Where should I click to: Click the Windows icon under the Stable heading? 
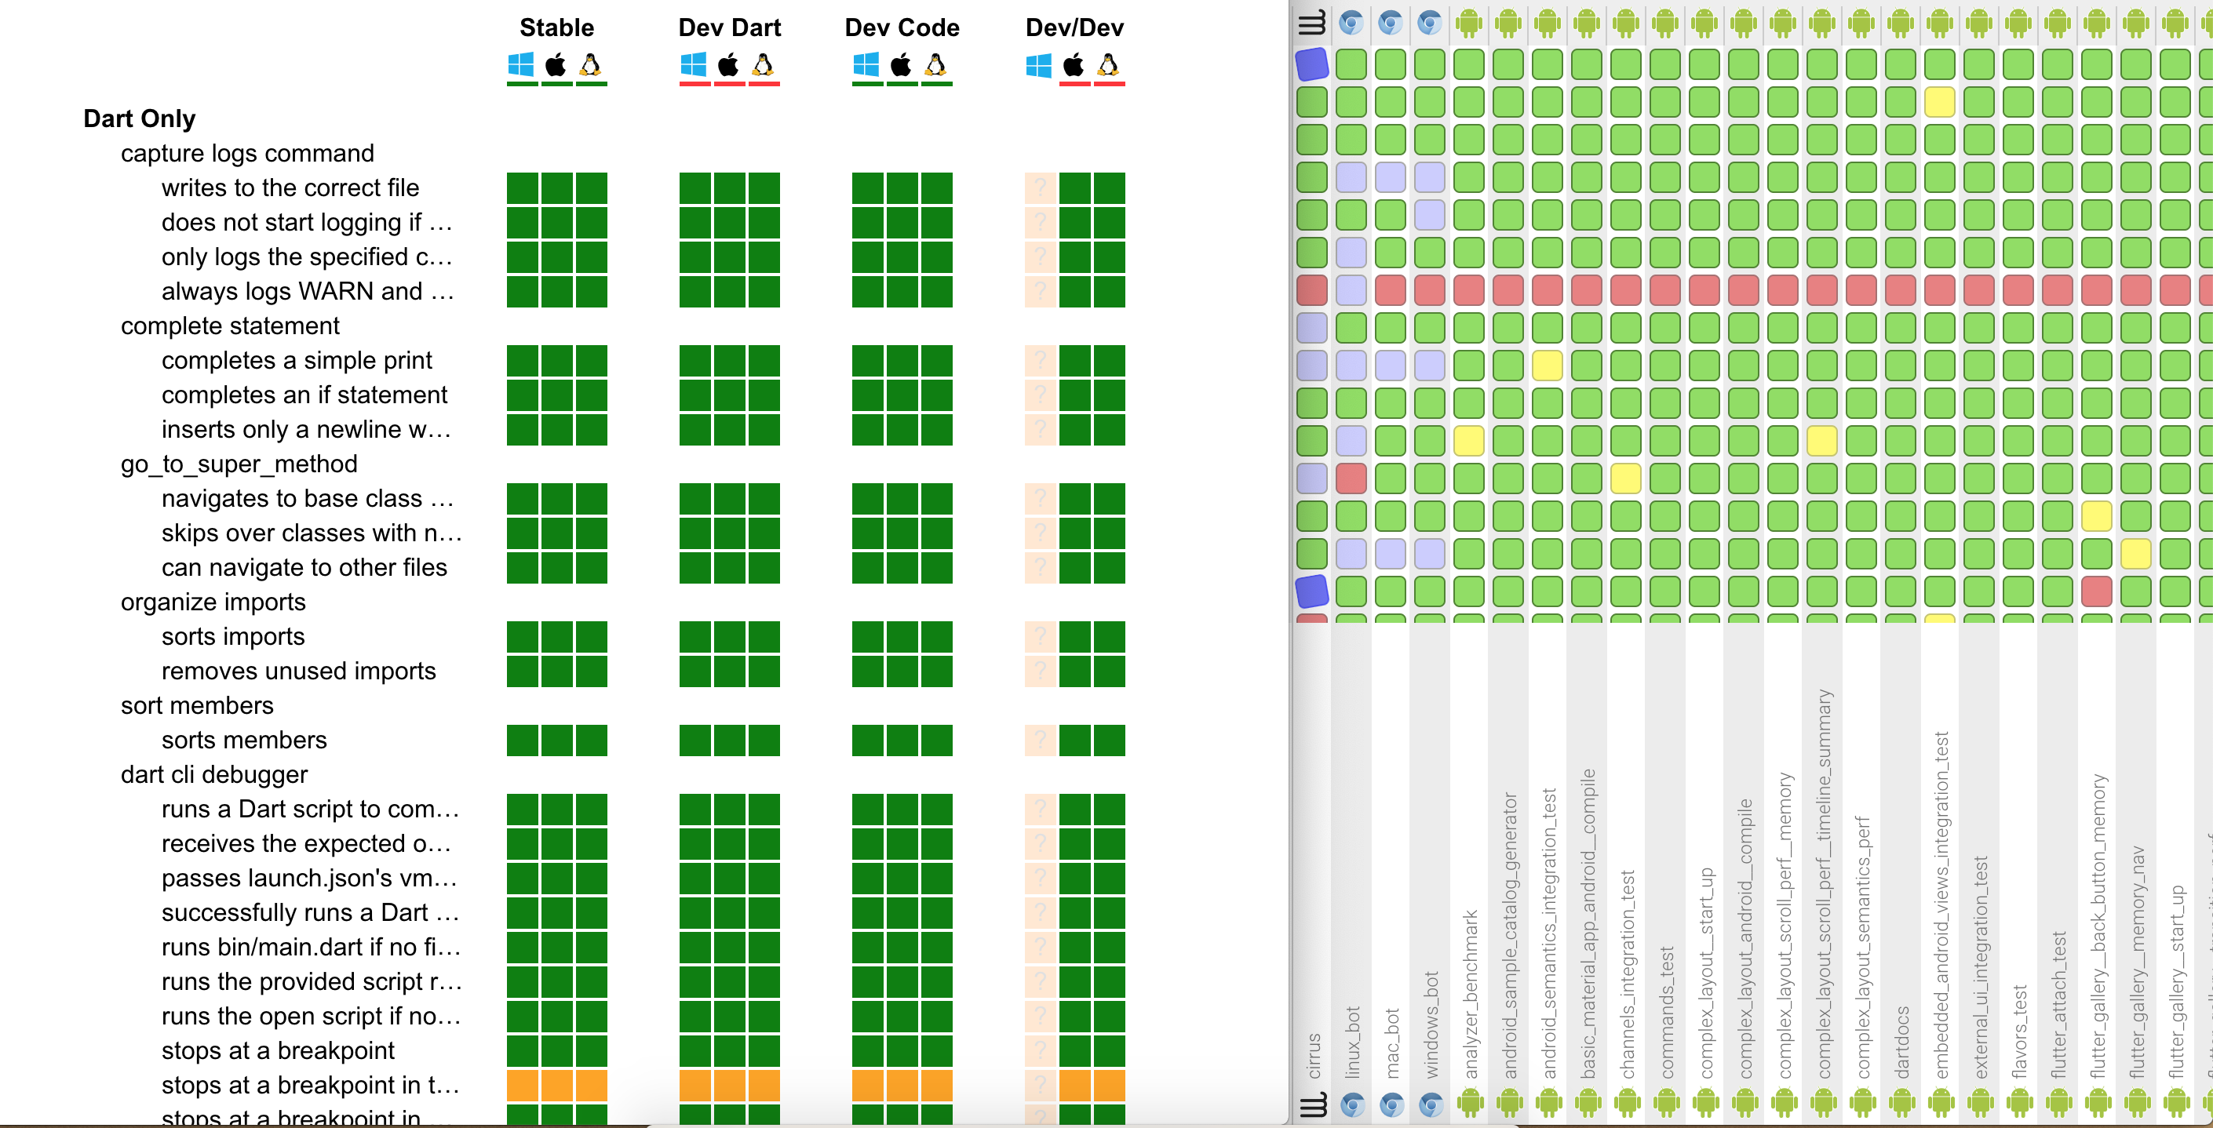(521, 64)
